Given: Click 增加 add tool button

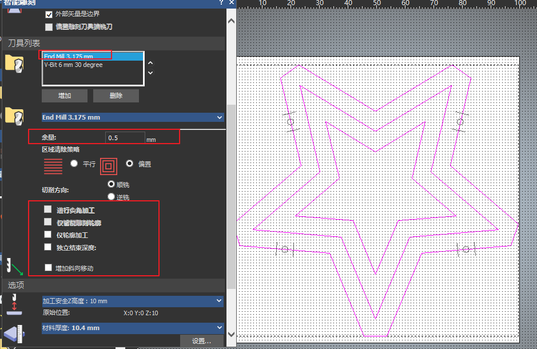Looking at the screenshot, I should pyautogui.click(x=65, y=96).
